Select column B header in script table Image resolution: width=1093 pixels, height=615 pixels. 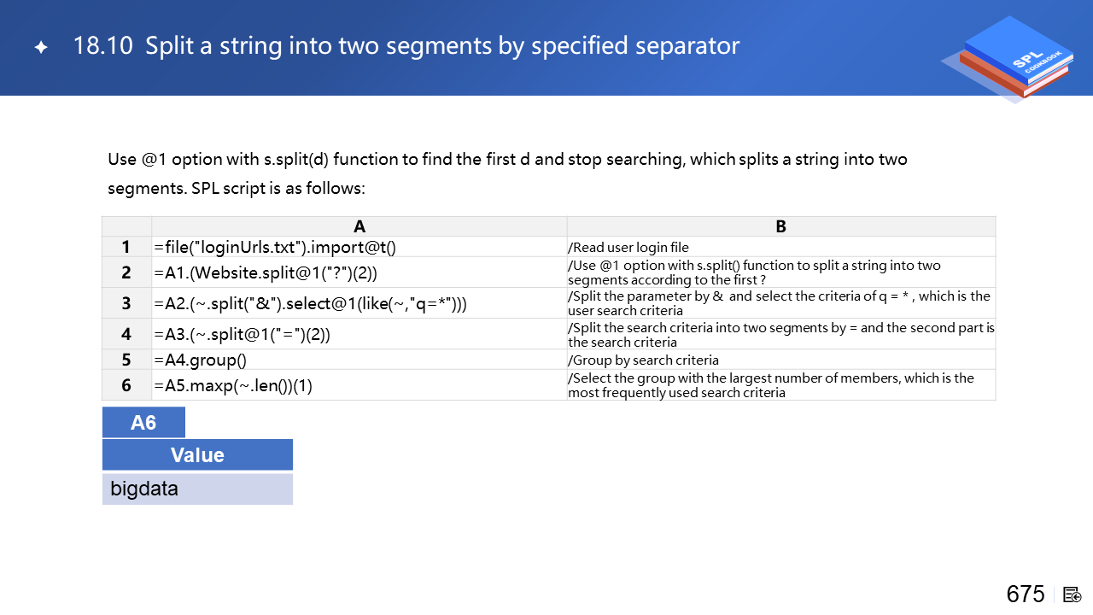tap(780, 226)
